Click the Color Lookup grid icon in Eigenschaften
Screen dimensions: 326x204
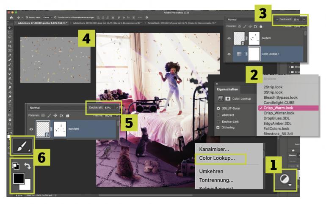point(221,98)
